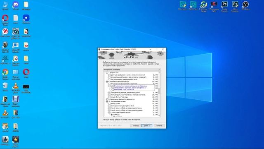Uncheck 'Статистика игровой сессии' checkbox
This screenshot has width=264, height=149.
[109, 112]
